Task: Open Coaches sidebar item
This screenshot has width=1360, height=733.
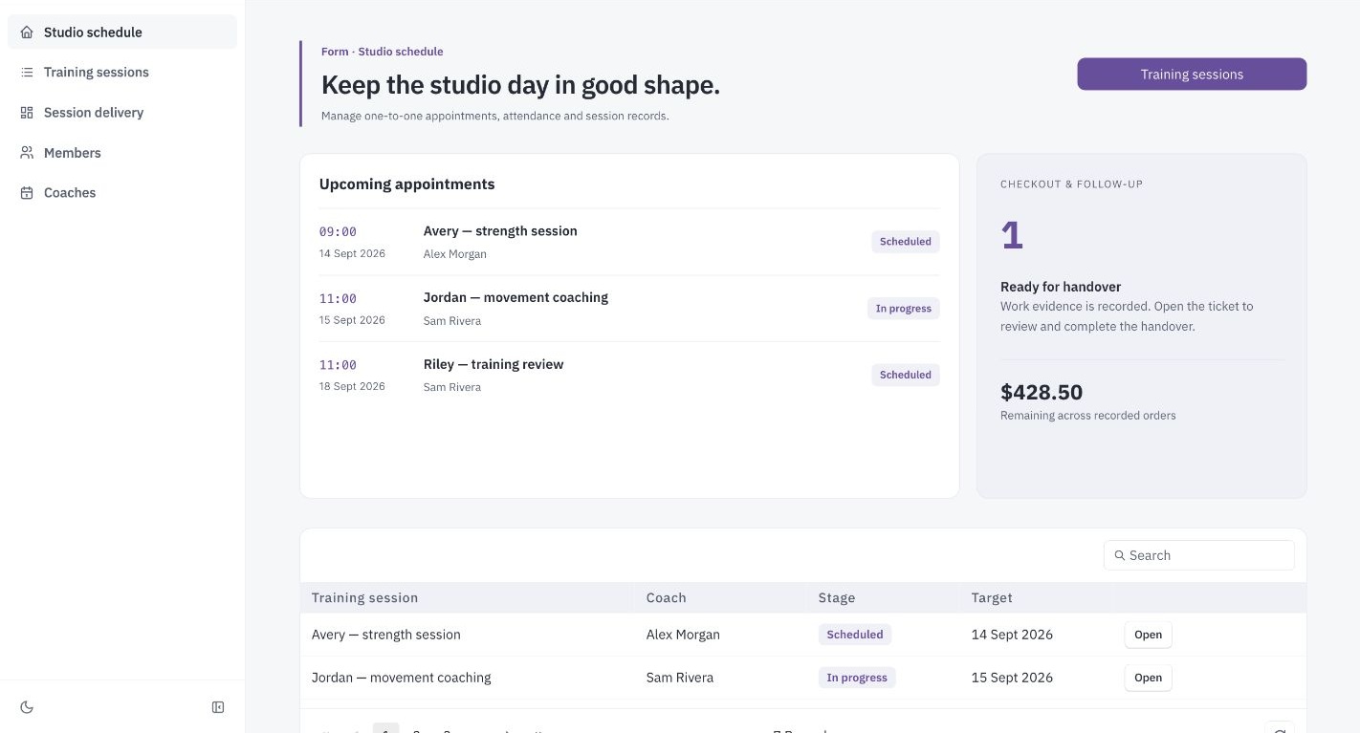Action: click(x=122, y=193)
